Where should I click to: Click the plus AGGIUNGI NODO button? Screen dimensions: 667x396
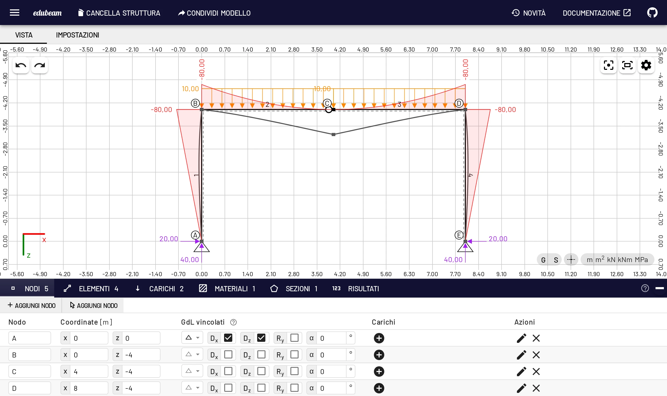(x=32, y=305)
